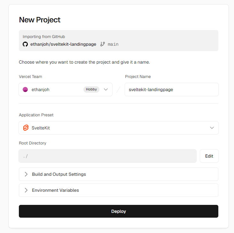
Task: Open the Vercel Team dropdown arrow
Action: coord(106,89)
